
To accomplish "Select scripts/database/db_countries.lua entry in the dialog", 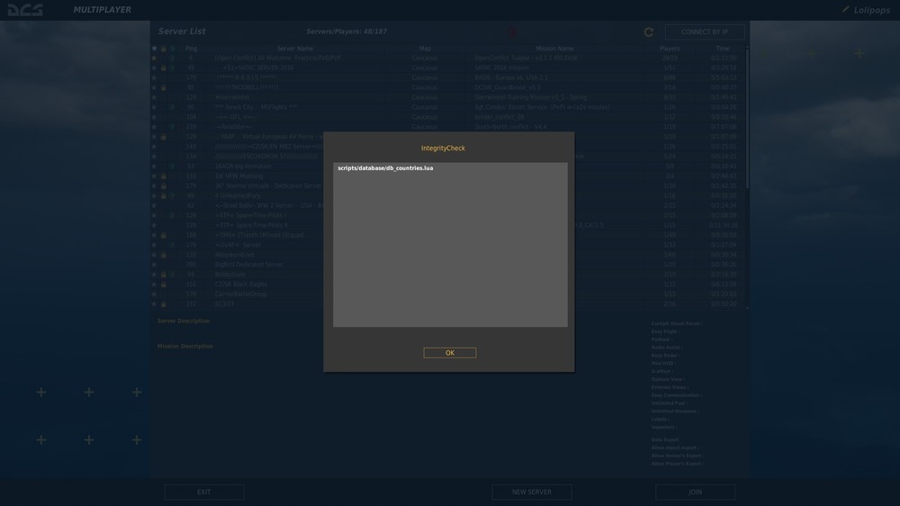I will 385,168.
